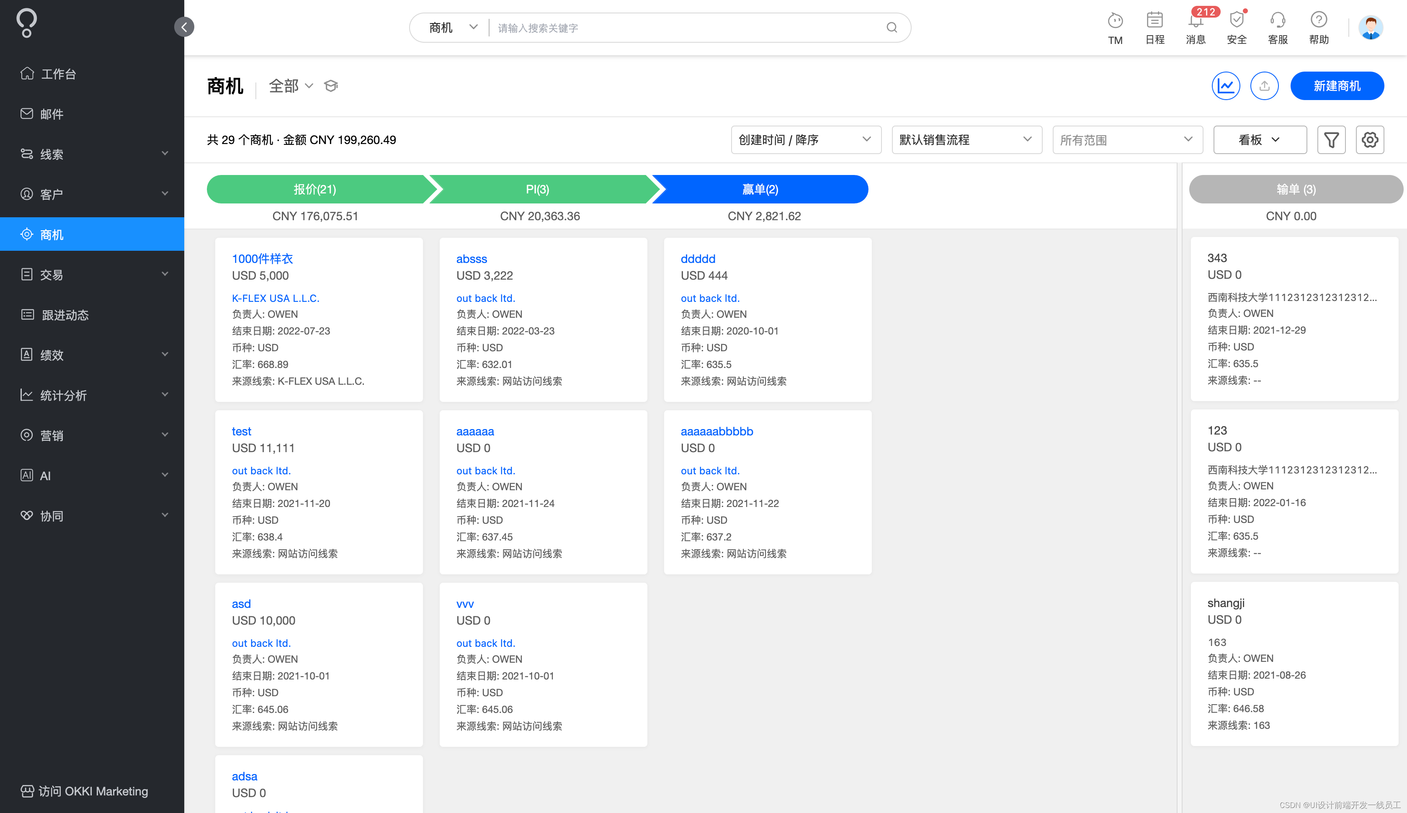1407x813 pixels.
Task: Open the vvv opportunity
Action: click(465, 604)
